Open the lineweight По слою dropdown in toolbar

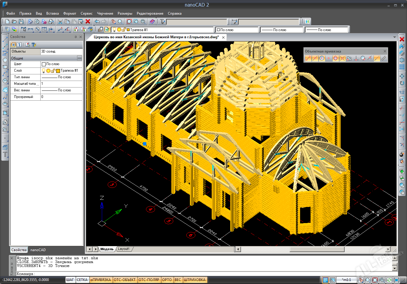point(327,30)
